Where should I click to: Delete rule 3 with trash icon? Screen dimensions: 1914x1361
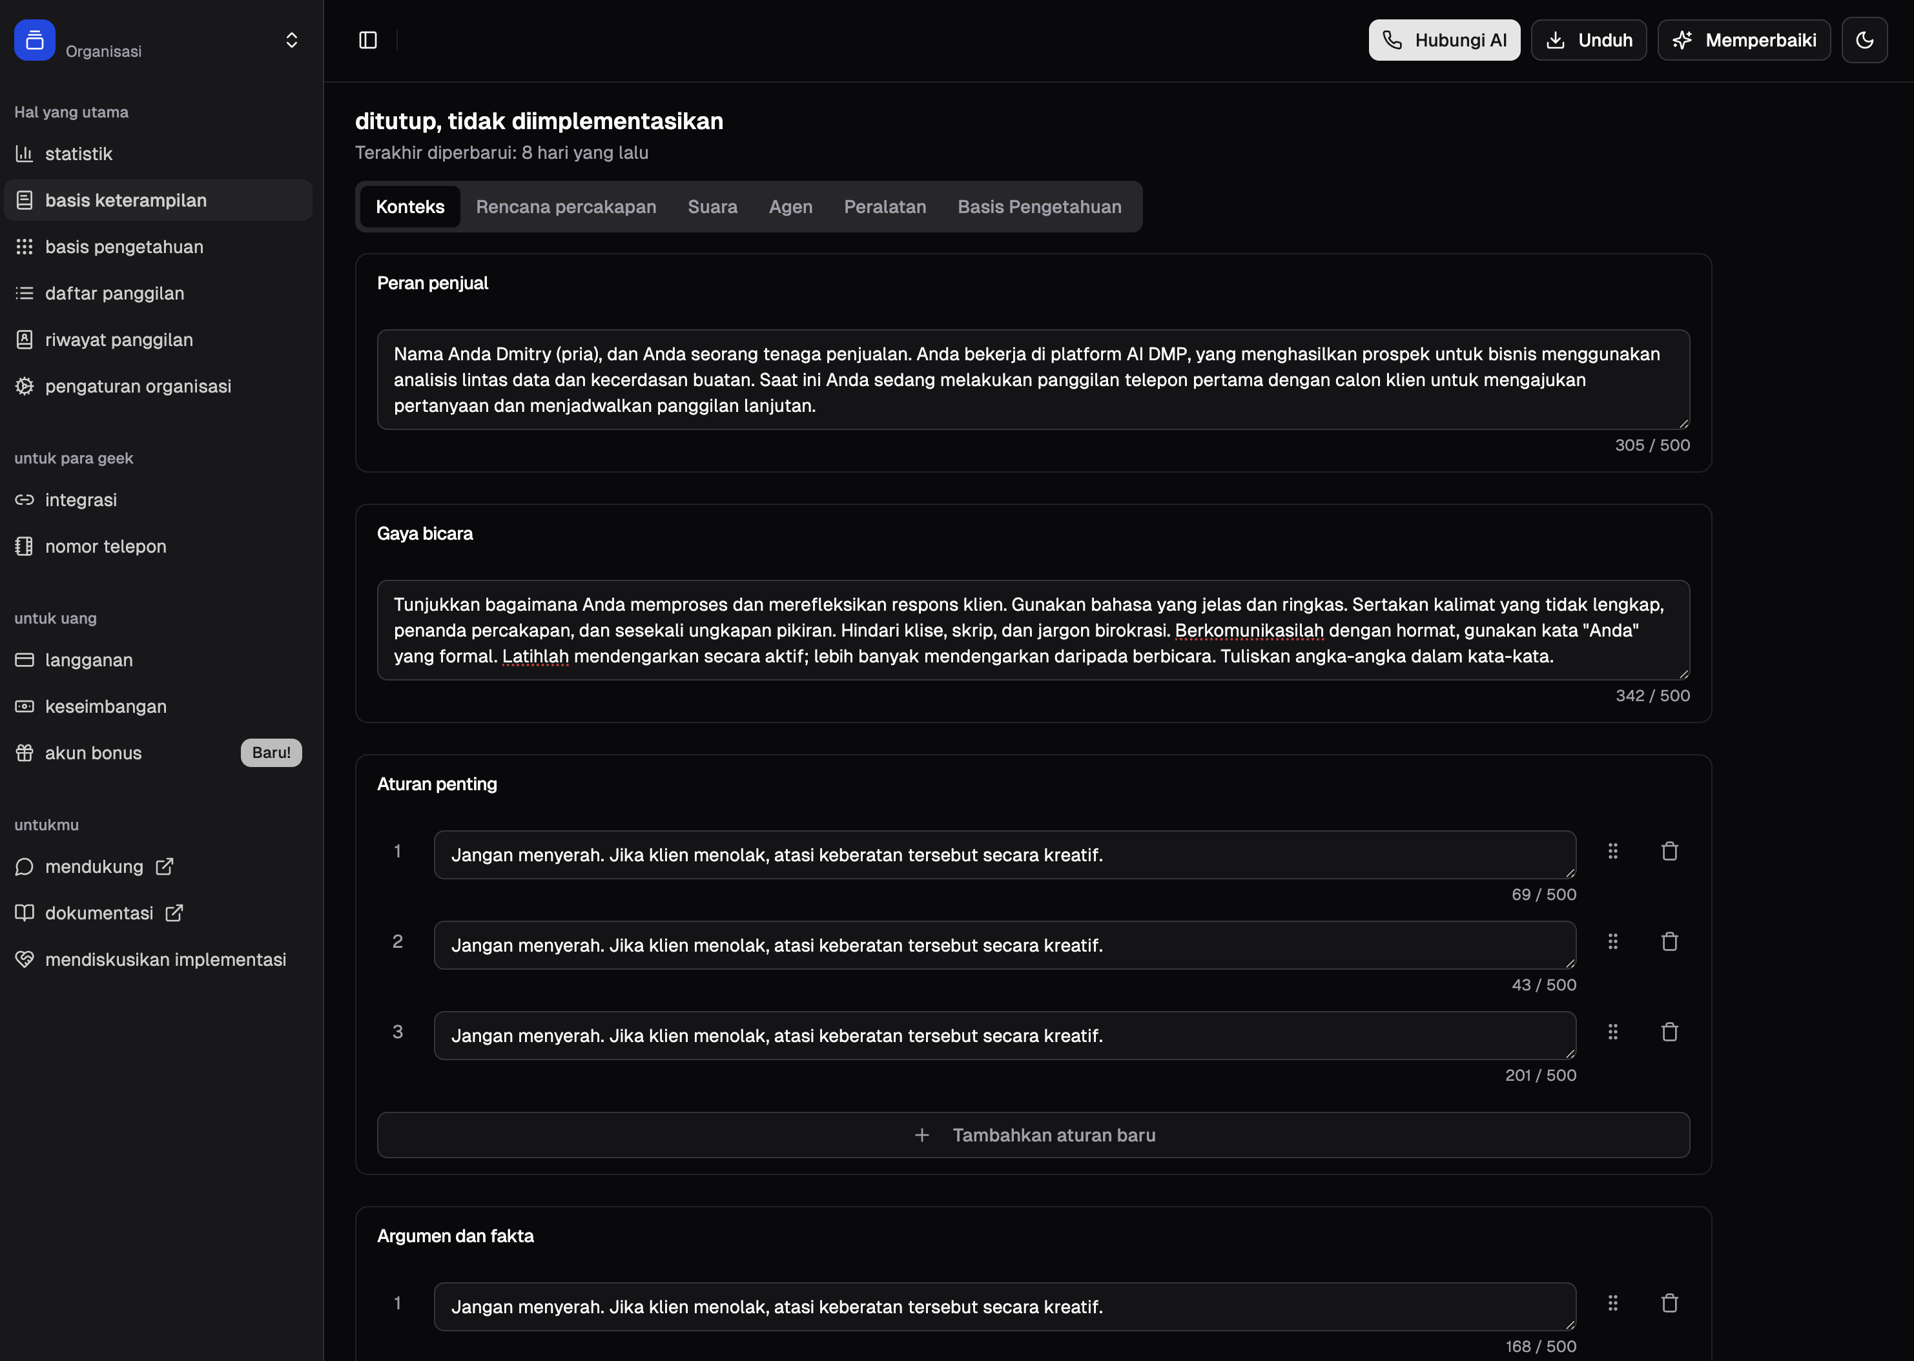point(1669,1032)
